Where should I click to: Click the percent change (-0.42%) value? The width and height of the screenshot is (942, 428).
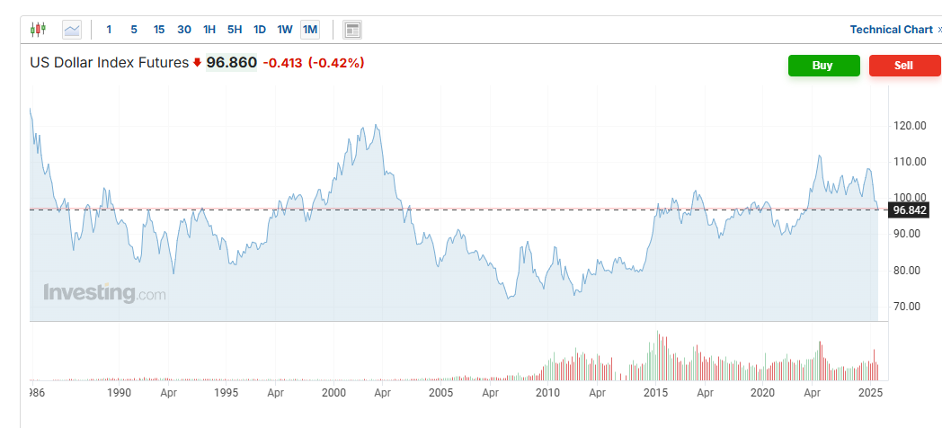[336, 63]
